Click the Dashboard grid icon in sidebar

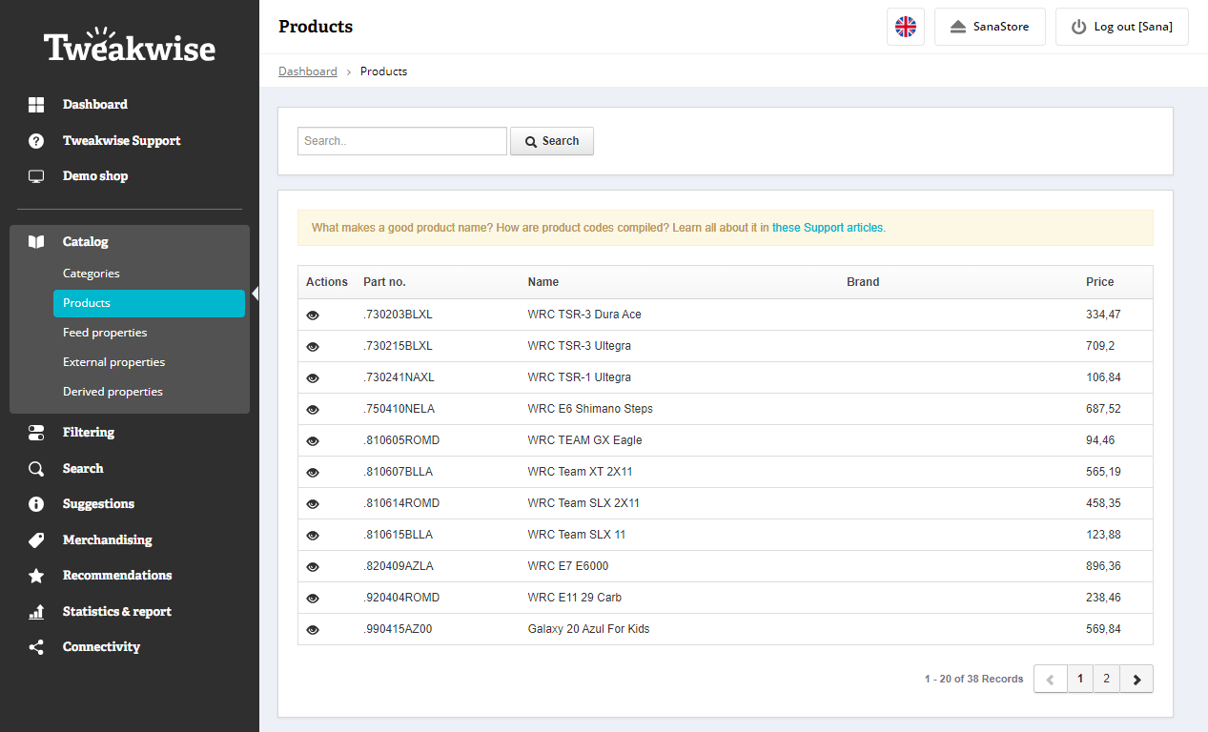pos(36,105)
